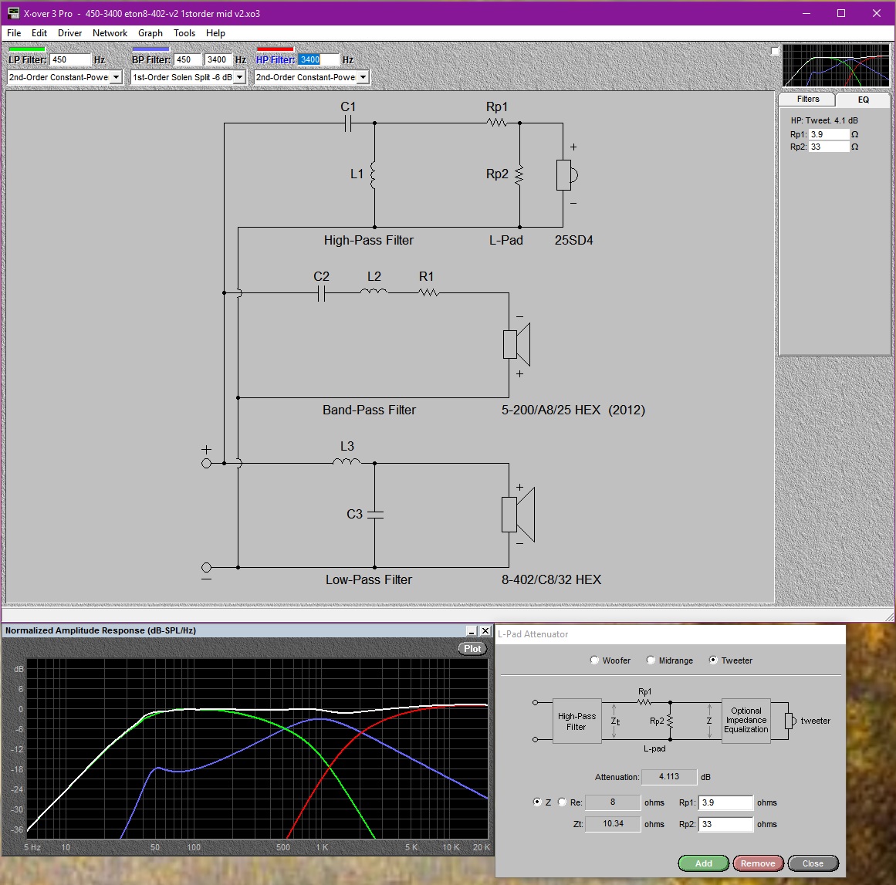Click the X-over 3 Pro app icon in title bar

point(13,13)
